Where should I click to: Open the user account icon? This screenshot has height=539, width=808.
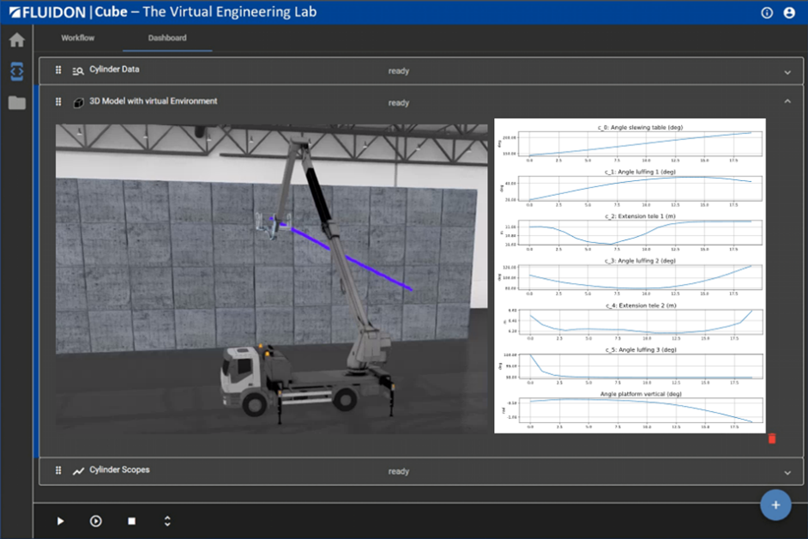pos(789,13)
